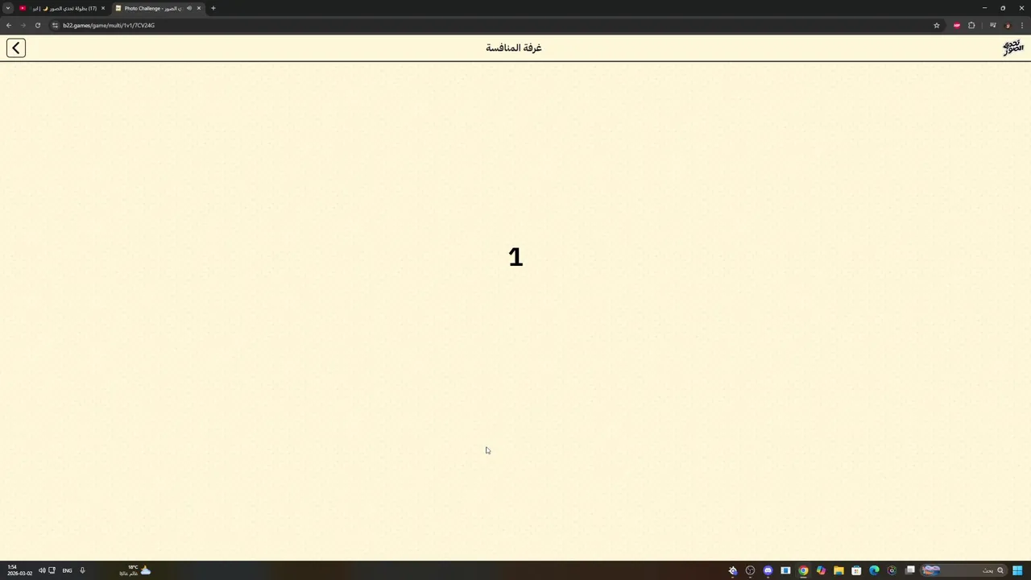The width and height of the screenshot is (1031, 580).
Task: Open File Explorer from taskbar
Action: point(838,570)
